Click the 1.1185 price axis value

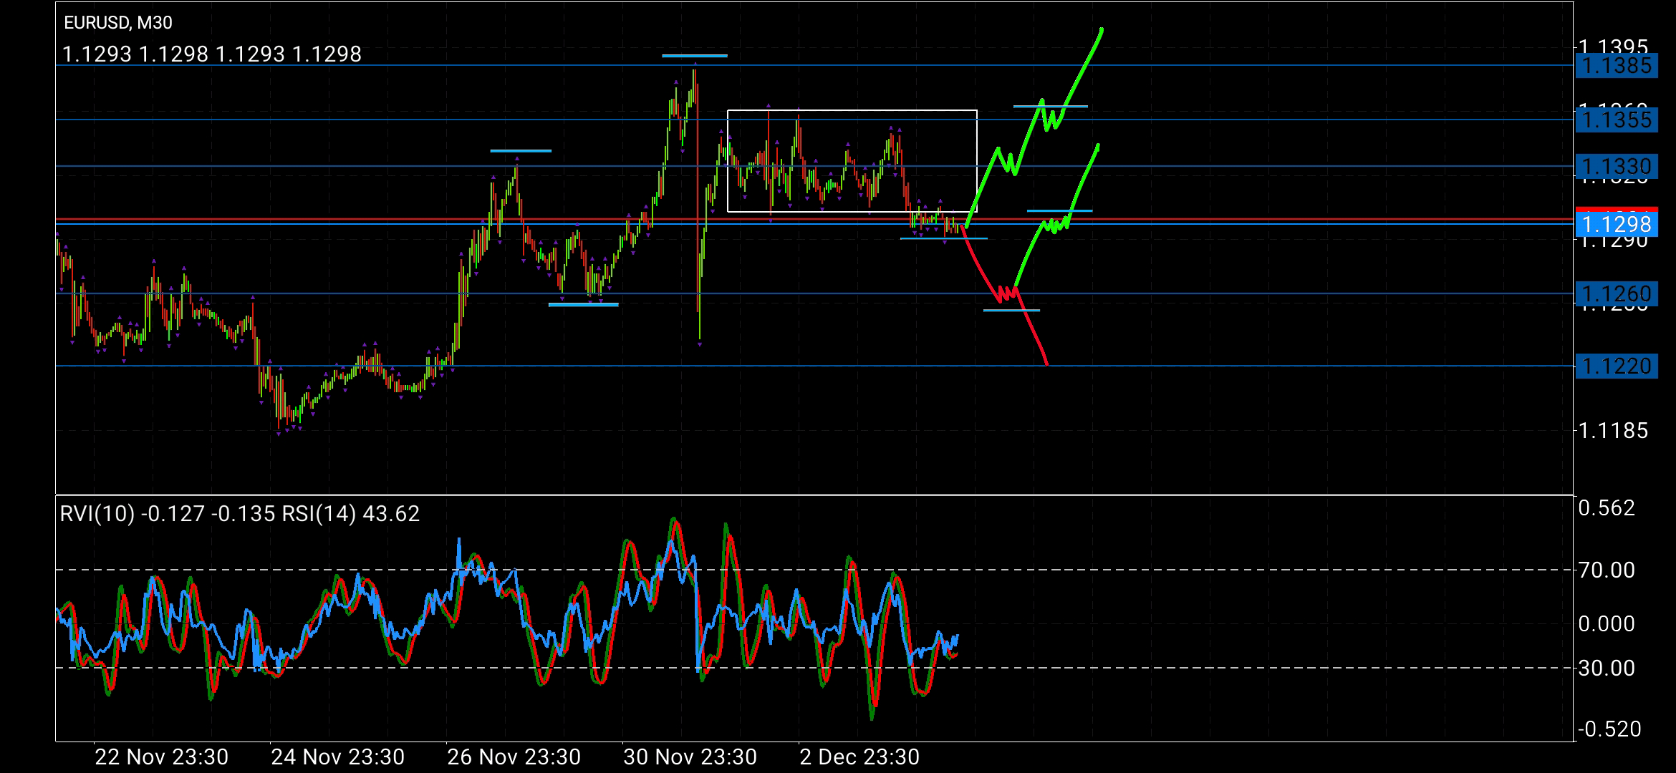pyautogui.click(x=1613, y=430)
